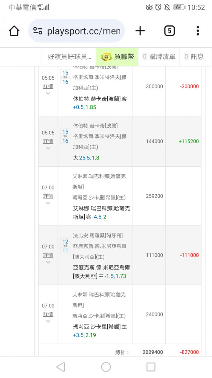212x378 pixels.
Task: Tap the Android recent apps square button
Action: pos(151,367)
